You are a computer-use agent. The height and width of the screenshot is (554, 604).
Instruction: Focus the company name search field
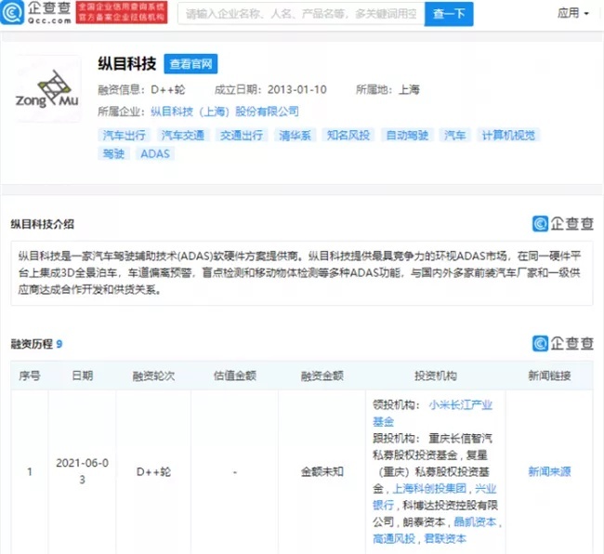(301, 14)
